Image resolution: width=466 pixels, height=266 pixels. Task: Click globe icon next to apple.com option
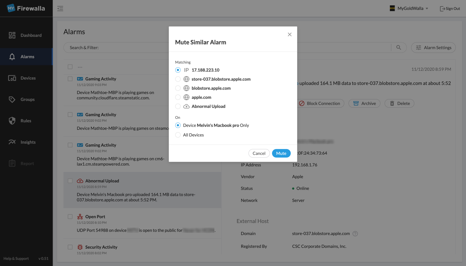187,97
